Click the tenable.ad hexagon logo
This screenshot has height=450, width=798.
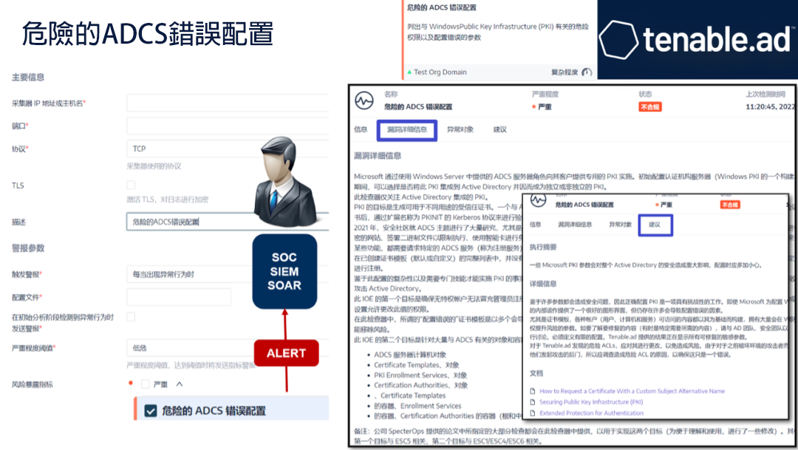(x=618, y=39)
